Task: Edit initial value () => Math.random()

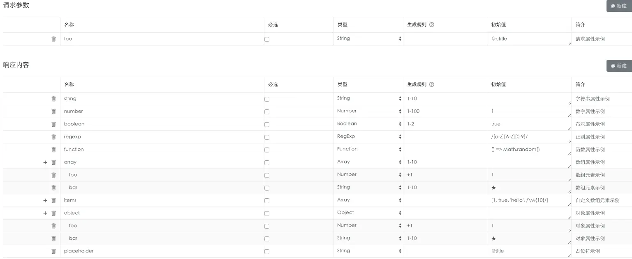Action: tap(529, 150)
